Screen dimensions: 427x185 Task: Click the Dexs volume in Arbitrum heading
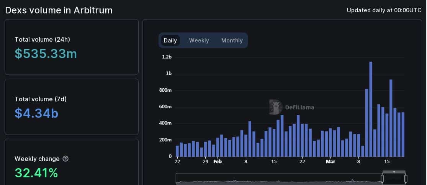coord(59,10)
